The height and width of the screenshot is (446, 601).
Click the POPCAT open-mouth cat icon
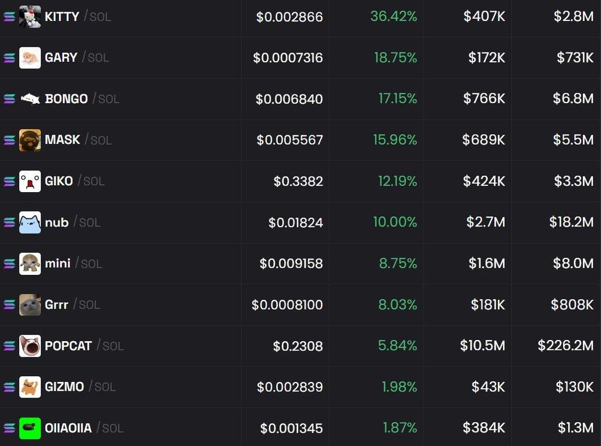coord(30,346)
